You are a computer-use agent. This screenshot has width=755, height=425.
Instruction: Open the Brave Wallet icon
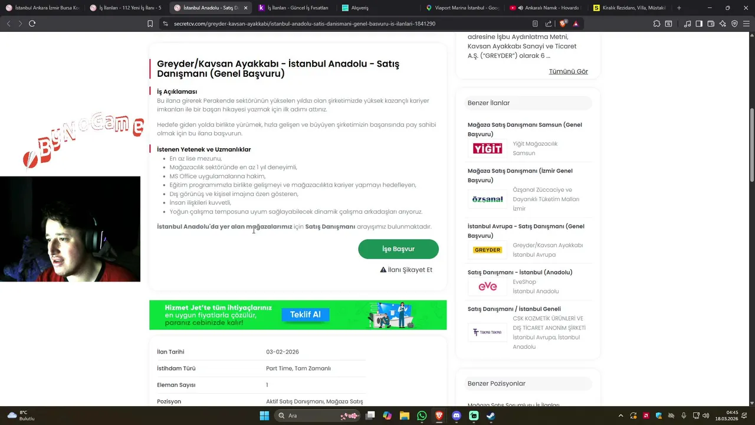711,24
